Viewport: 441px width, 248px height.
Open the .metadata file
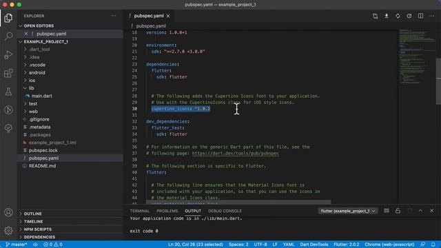(x=40, y=127)
